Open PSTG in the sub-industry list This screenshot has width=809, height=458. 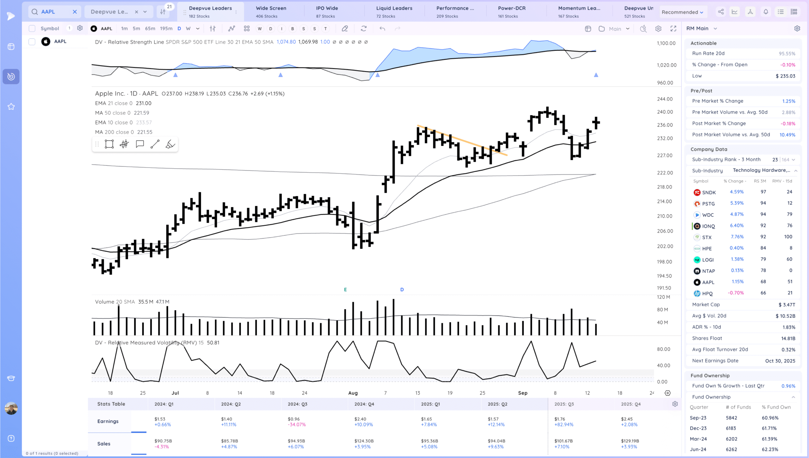point(708,204)
